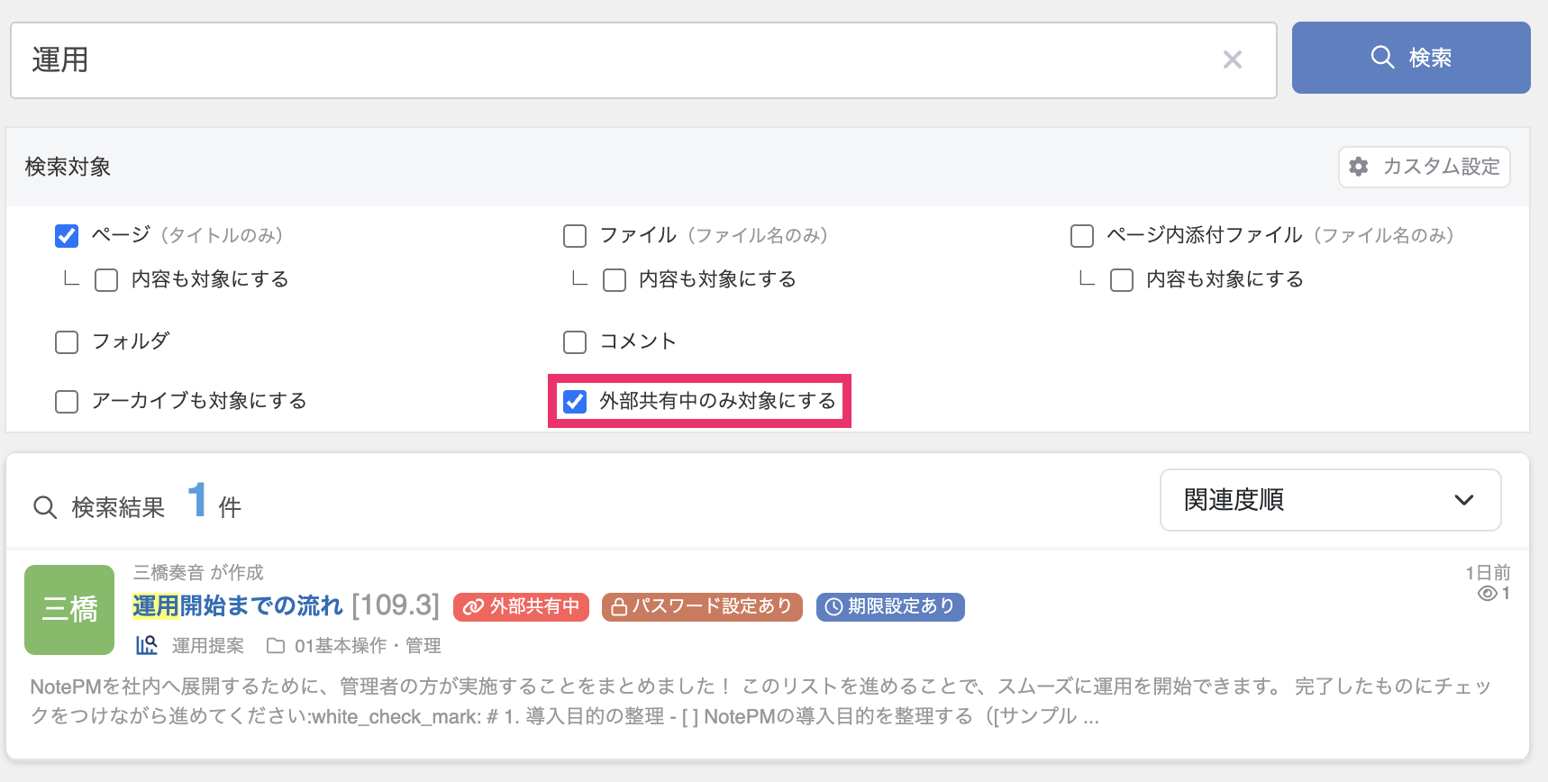Screen dimensions: 1548x782
Task: Click the green 三橋 user avatar
Action: coord(69,610)
